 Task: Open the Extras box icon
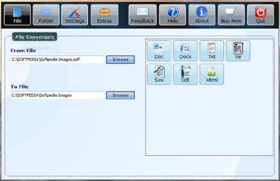point(105,15)
